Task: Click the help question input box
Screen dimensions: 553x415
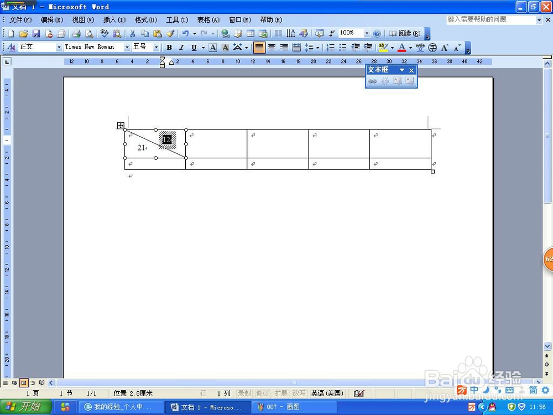Action: click(x=491, y=20)
